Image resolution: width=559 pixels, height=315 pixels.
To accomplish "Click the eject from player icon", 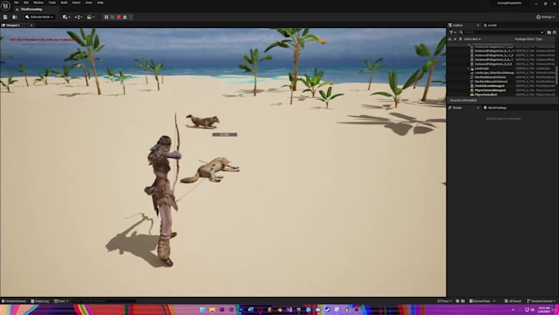I will pos(125,17).
